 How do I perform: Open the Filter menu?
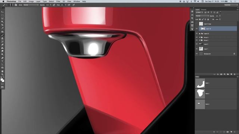[x=58, y=1]
